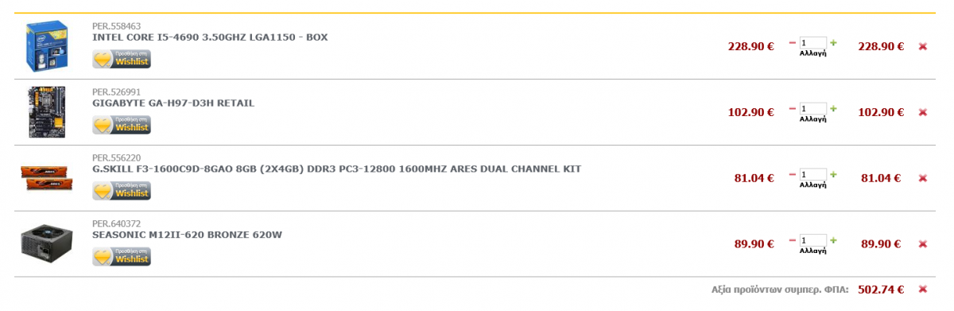This screenshot has width=954, height=311.
Task: Add G.Skill RAM kit to Wishlist
Action: pos(122,191)
